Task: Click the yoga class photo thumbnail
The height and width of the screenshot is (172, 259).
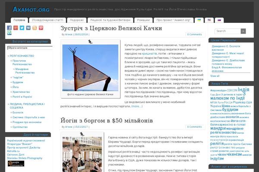Action: point(82,154)
